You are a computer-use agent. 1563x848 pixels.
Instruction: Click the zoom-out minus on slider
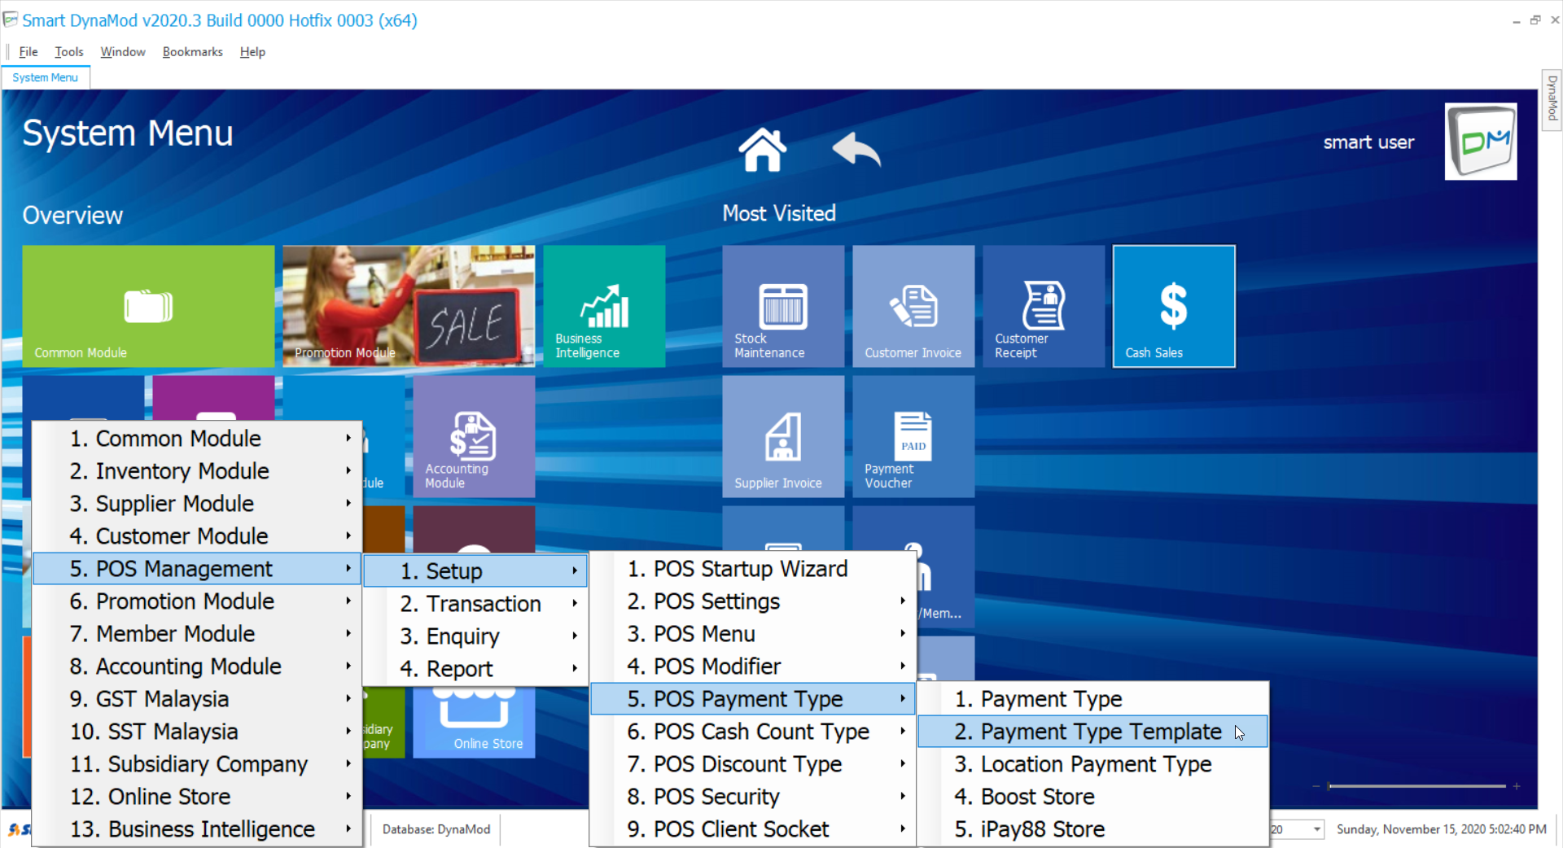click(x=1316, y=786)
